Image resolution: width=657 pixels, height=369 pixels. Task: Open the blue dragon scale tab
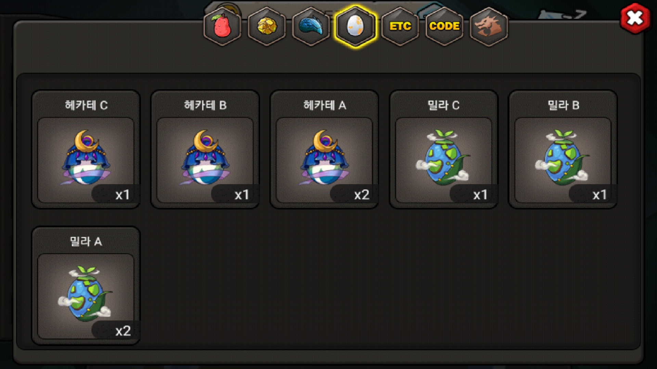coord(311,26)
